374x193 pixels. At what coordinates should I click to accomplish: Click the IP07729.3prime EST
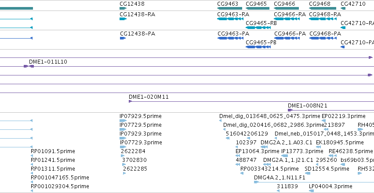pyautogui.click(x=123, y=147)
